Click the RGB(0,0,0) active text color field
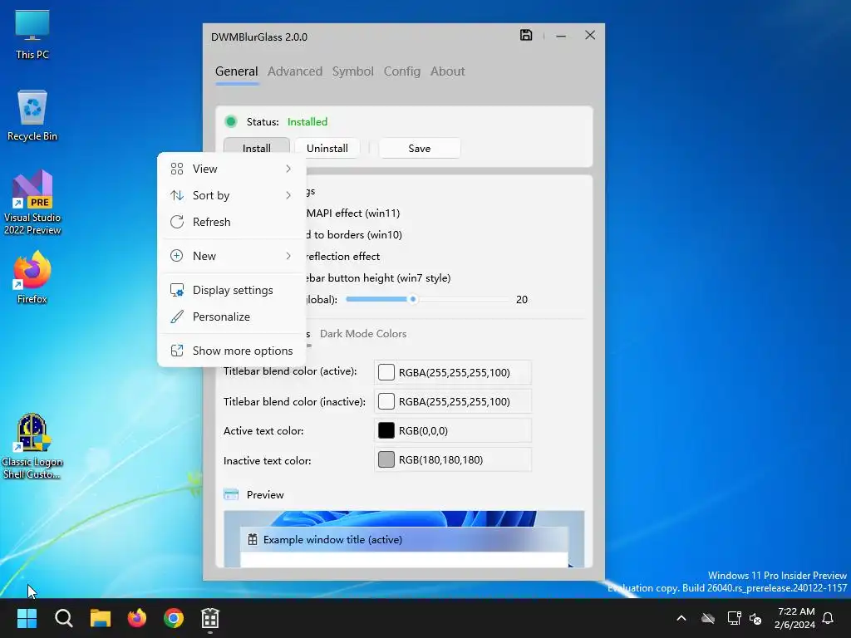The image size is (851, 638). 453,431
